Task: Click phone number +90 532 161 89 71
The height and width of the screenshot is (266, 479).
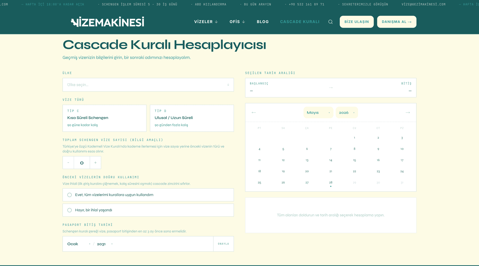Action: (x=307, y=4)
